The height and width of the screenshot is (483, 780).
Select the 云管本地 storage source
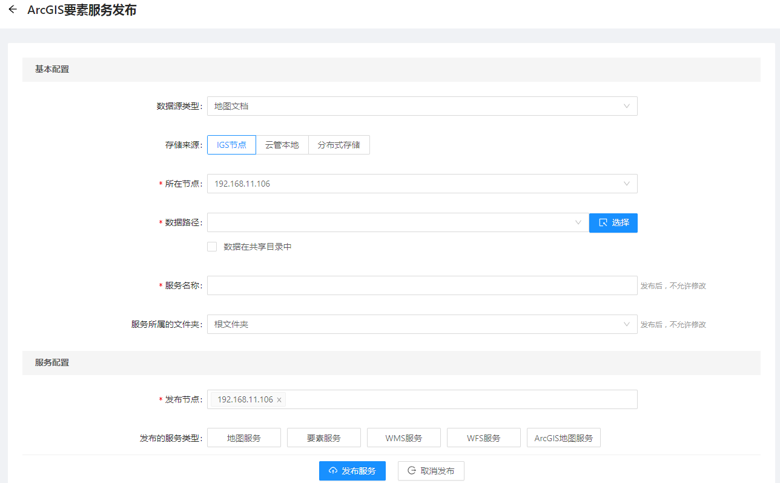(282, 145)
